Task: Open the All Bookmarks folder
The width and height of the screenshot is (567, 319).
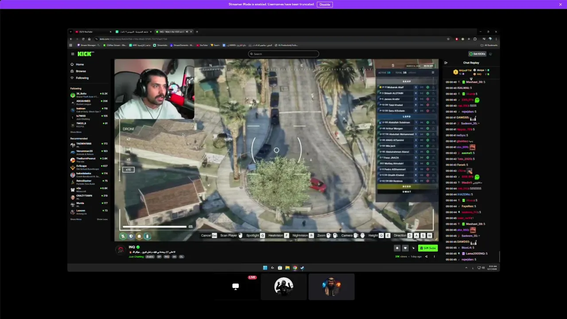Action: [490, 45]
